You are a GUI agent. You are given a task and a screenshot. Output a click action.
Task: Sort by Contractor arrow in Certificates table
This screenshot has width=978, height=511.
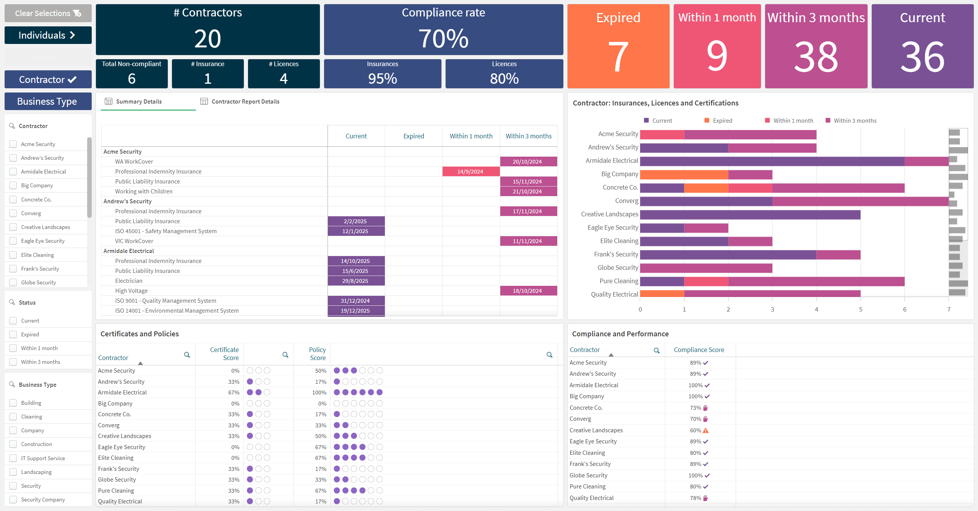pos(140,363)
